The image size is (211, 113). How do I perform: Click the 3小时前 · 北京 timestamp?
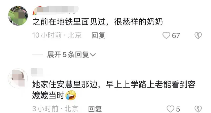click(x=55, y=109)
